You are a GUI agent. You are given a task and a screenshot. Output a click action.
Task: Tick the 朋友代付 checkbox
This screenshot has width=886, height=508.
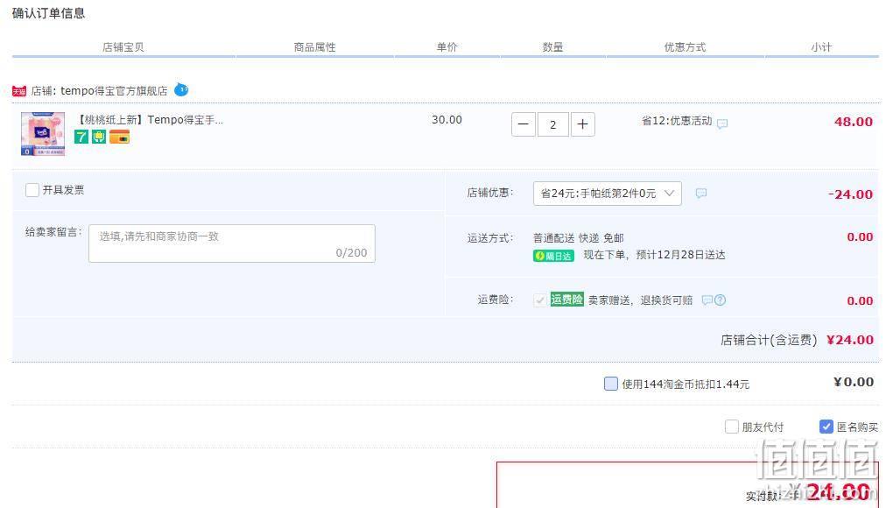click(732, 427)
